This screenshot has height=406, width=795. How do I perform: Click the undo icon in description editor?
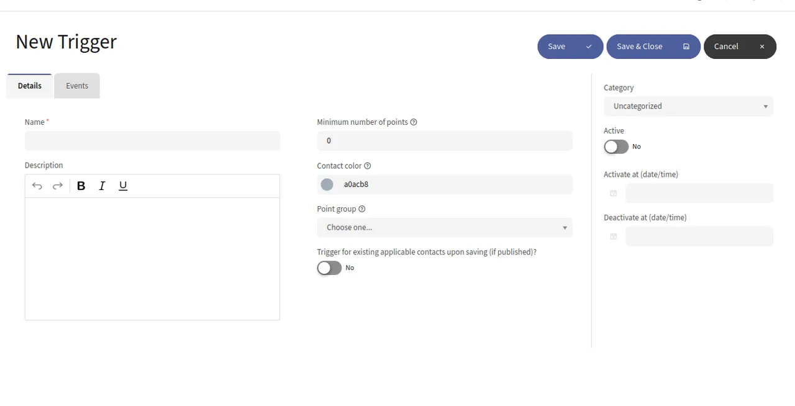coord(37,186)
